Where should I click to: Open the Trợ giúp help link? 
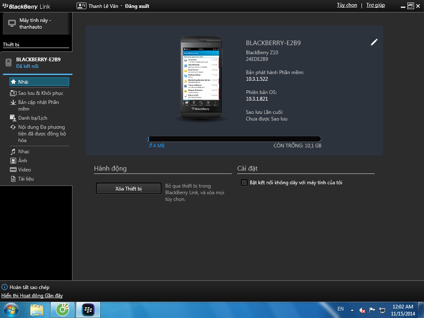(x=376, y=5)
